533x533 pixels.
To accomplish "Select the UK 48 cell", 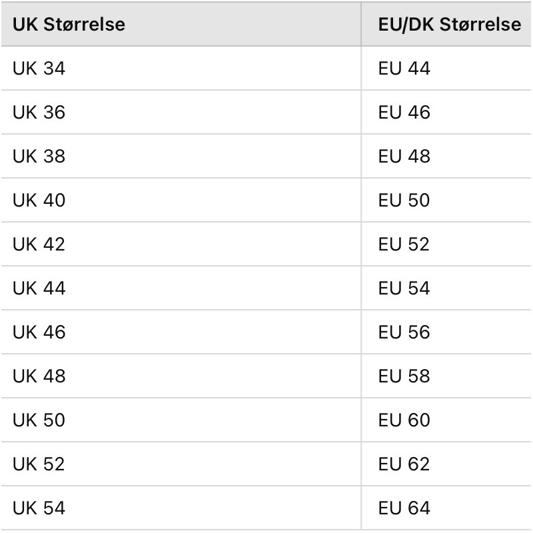I will click(x=181, y=376).
